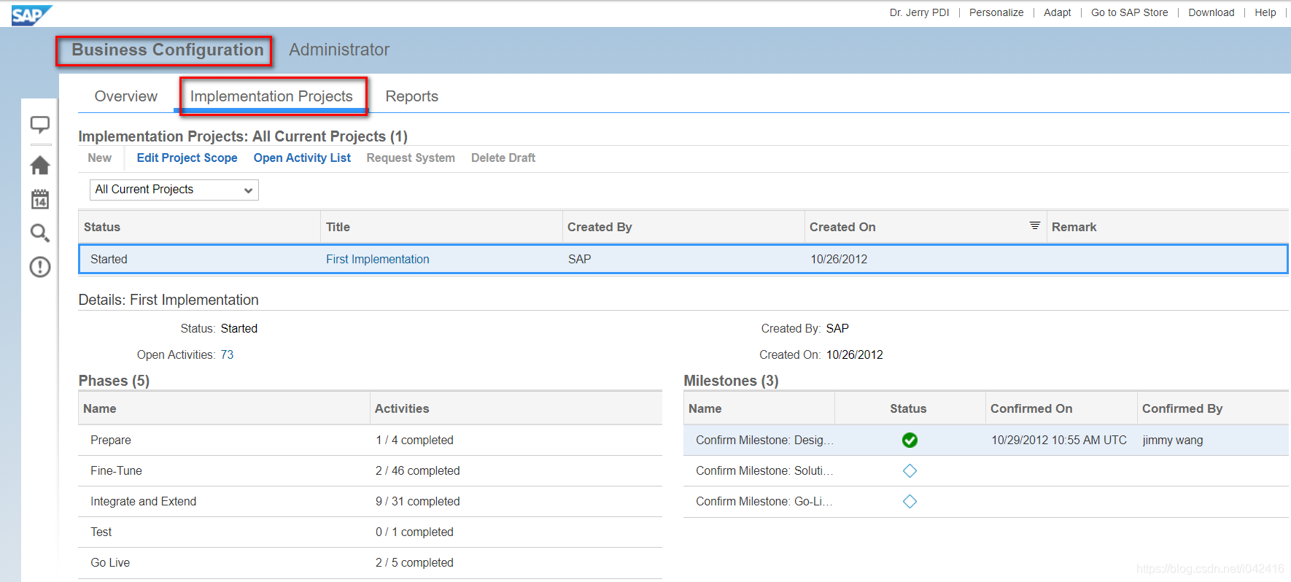Image resolution: width=1291 pixels, height=582 pixels.
Task: Open the 73 open activities link
Action: (228, 354)
